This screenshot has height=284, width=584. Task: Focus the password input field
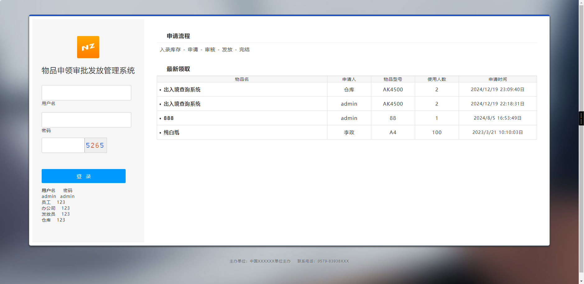pos(86,120)
